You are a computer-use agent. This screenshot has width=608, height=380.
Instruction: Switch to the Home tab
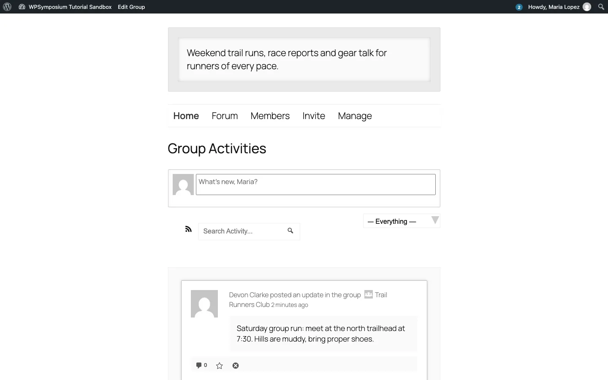point(186,116)
